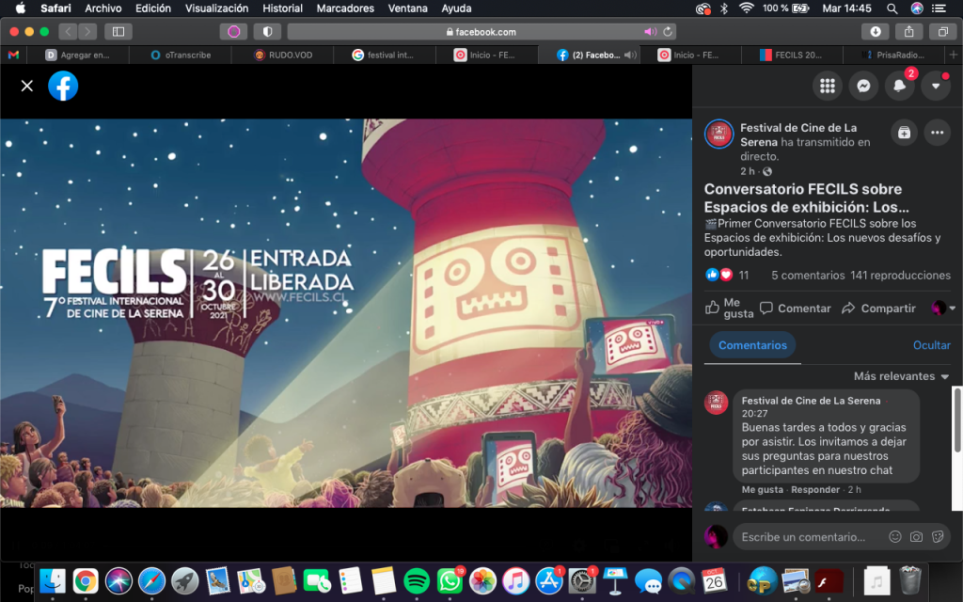Open the Wi-Fi menu bar icon
The width and height of the screenshot is (963, 602).
tap(746, 8)
